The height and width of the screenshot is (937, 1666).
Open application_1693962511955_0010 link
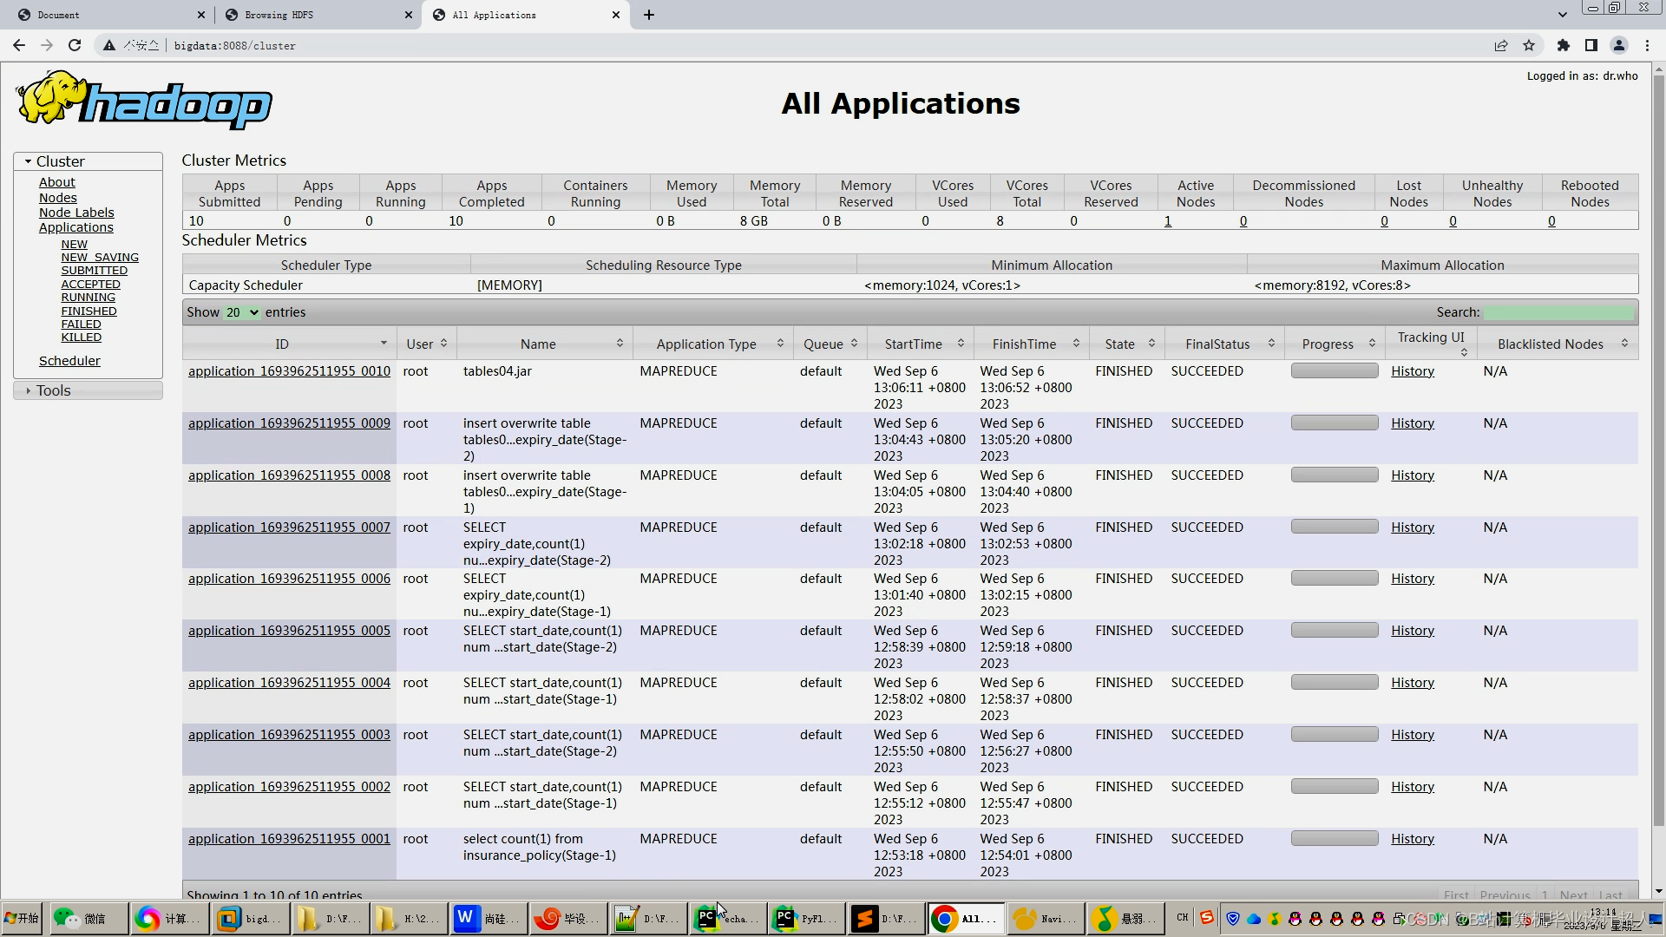(289, 371)
